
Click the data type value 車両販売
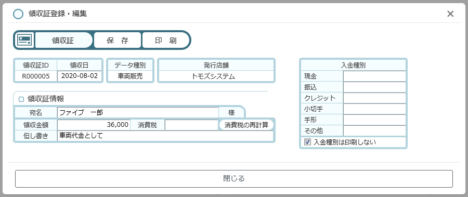130,76
